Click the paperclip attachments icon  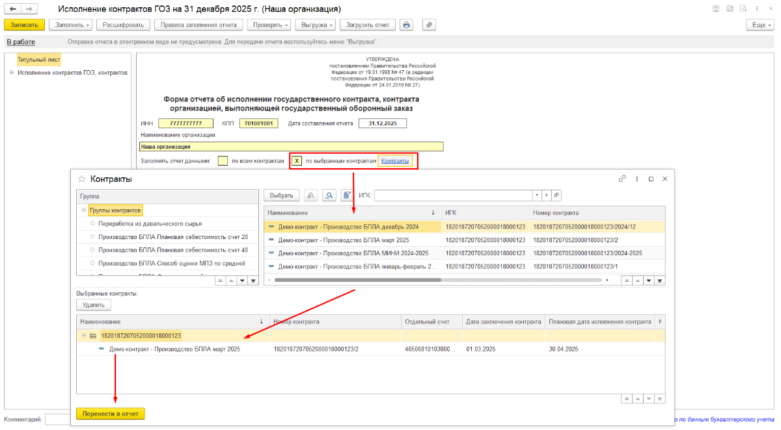(428, 25)
